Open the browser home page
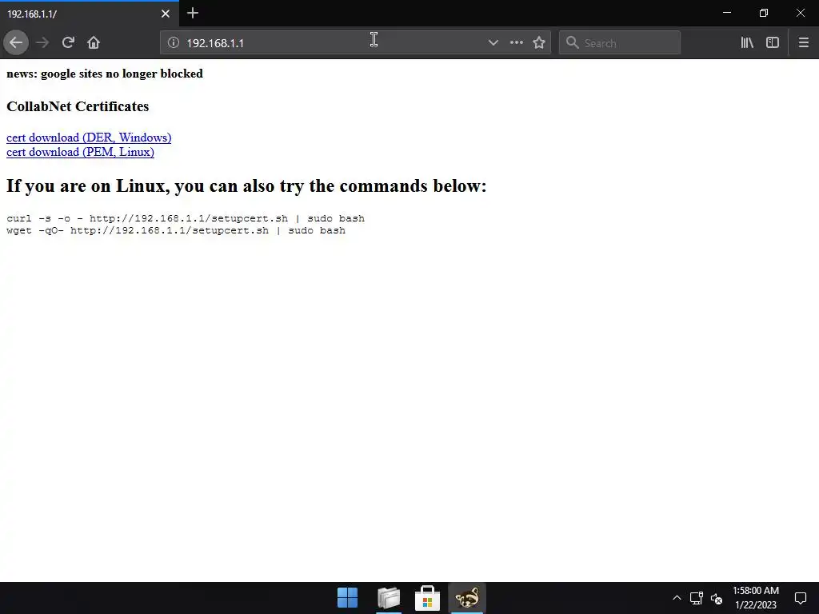Image resolution: width=819 pixels, height=614 pixels. point(94,43)
